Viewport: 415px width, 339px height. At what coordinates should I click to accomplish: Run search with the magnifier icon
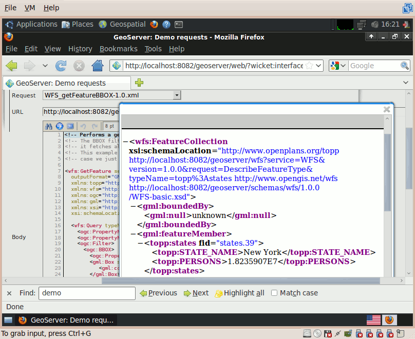point(404,66)
